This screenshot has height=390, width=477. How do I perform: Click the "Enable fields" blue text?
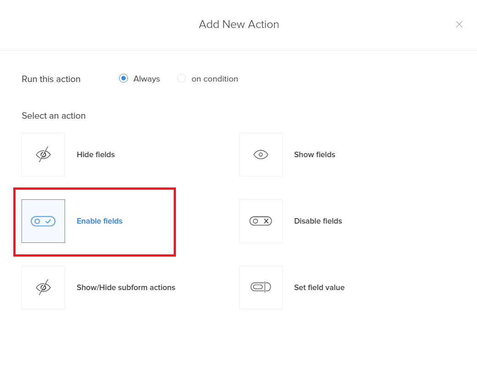point(99,221)
